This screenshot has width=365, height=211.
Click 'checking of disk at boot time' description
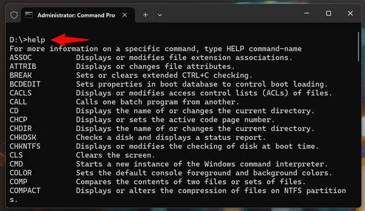(197, 146)
